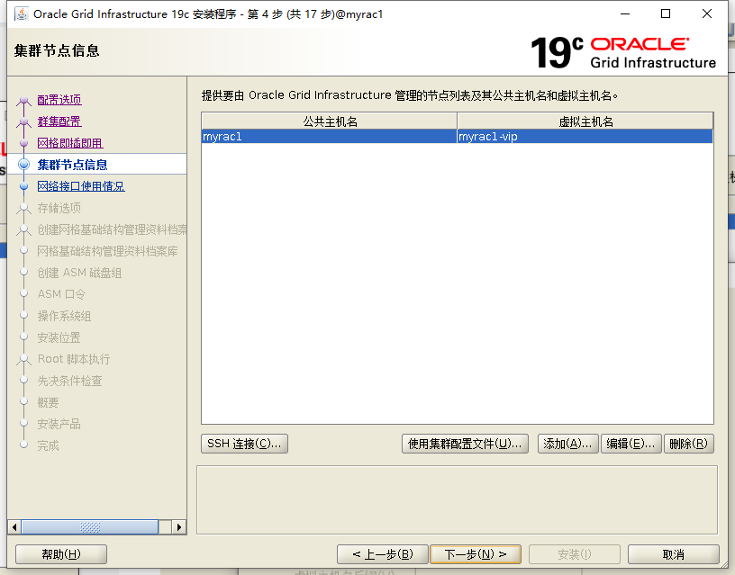
Task: Open the 群集配置 step link
Action: (x=59, y=121)
